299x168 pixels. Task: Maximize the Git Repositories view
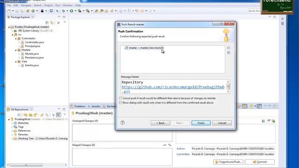point(64,109)
